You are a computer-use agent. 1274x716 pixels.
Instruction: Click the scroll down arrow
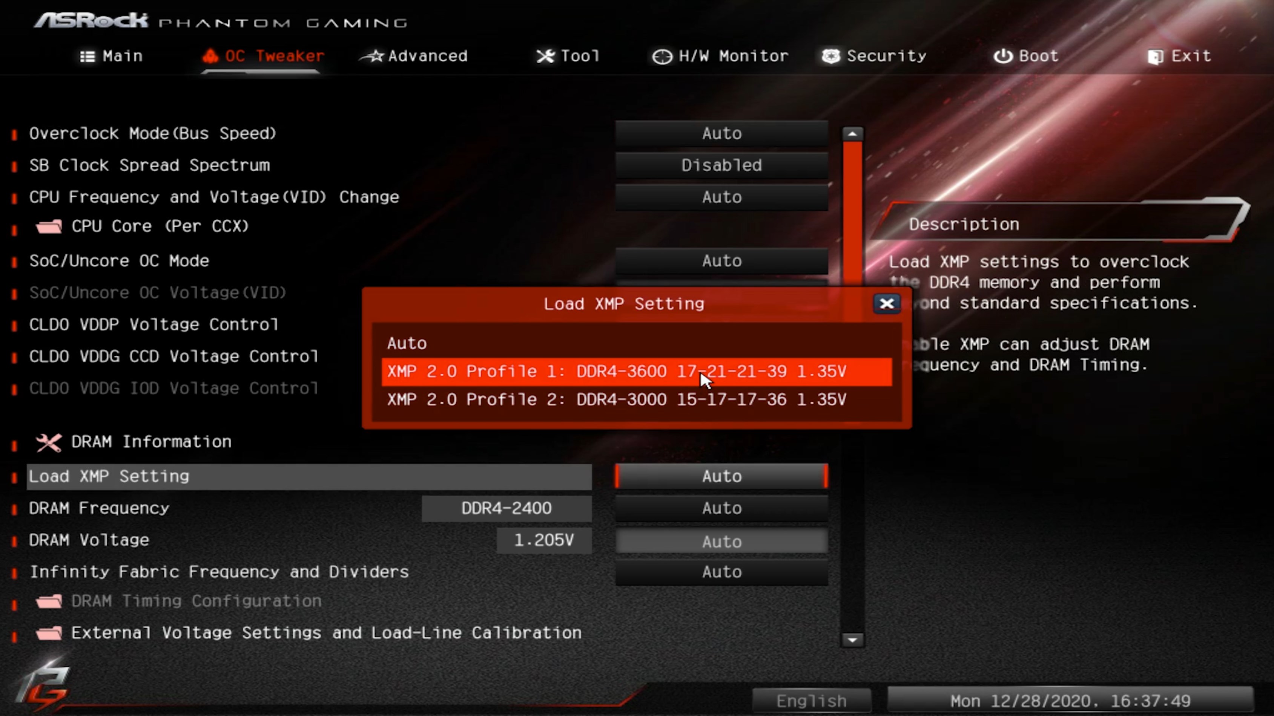tap(852, 640)
